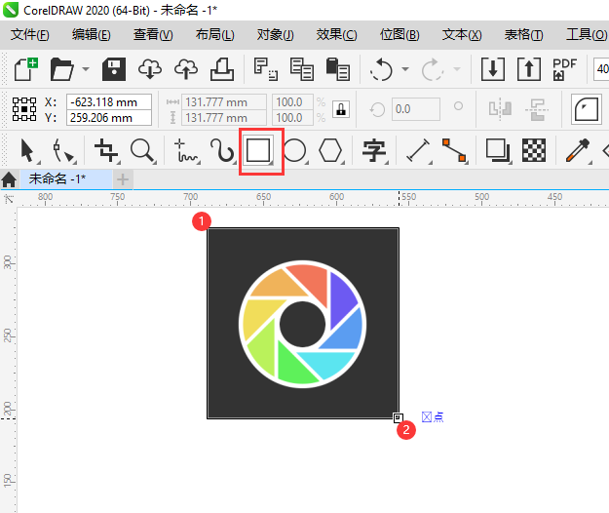Screen dimensions: 609x513
Task: Select the Shape tool
Action: 63,150
